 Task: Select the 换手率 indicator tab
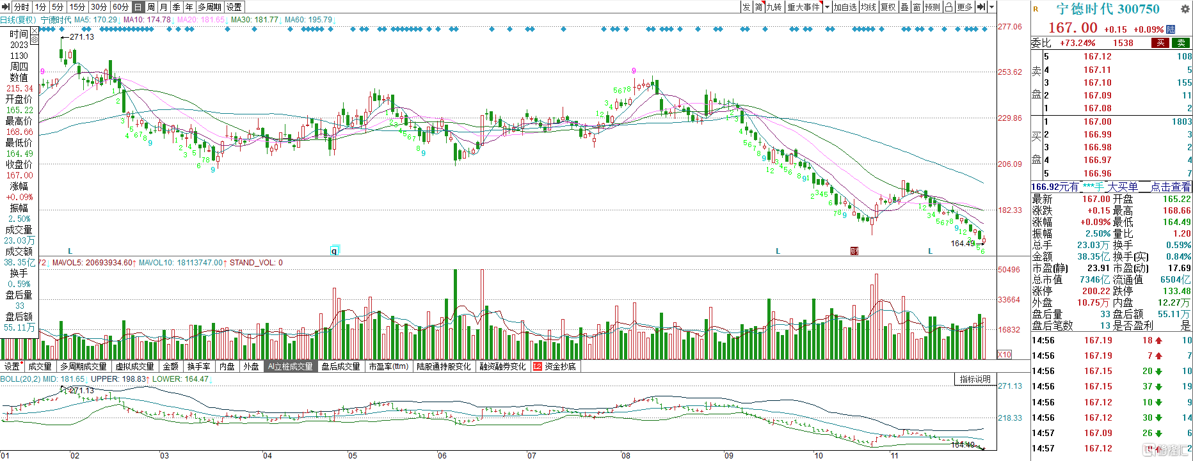point(198,367)
